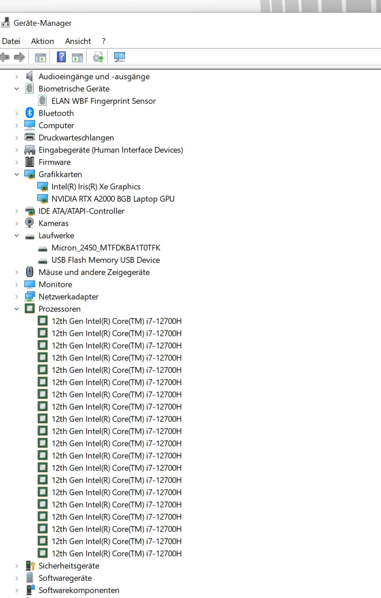Screen dimensions: 381x598
Task: Click the drive icon next to Laufwerke
Action: [x=29, y=236]
